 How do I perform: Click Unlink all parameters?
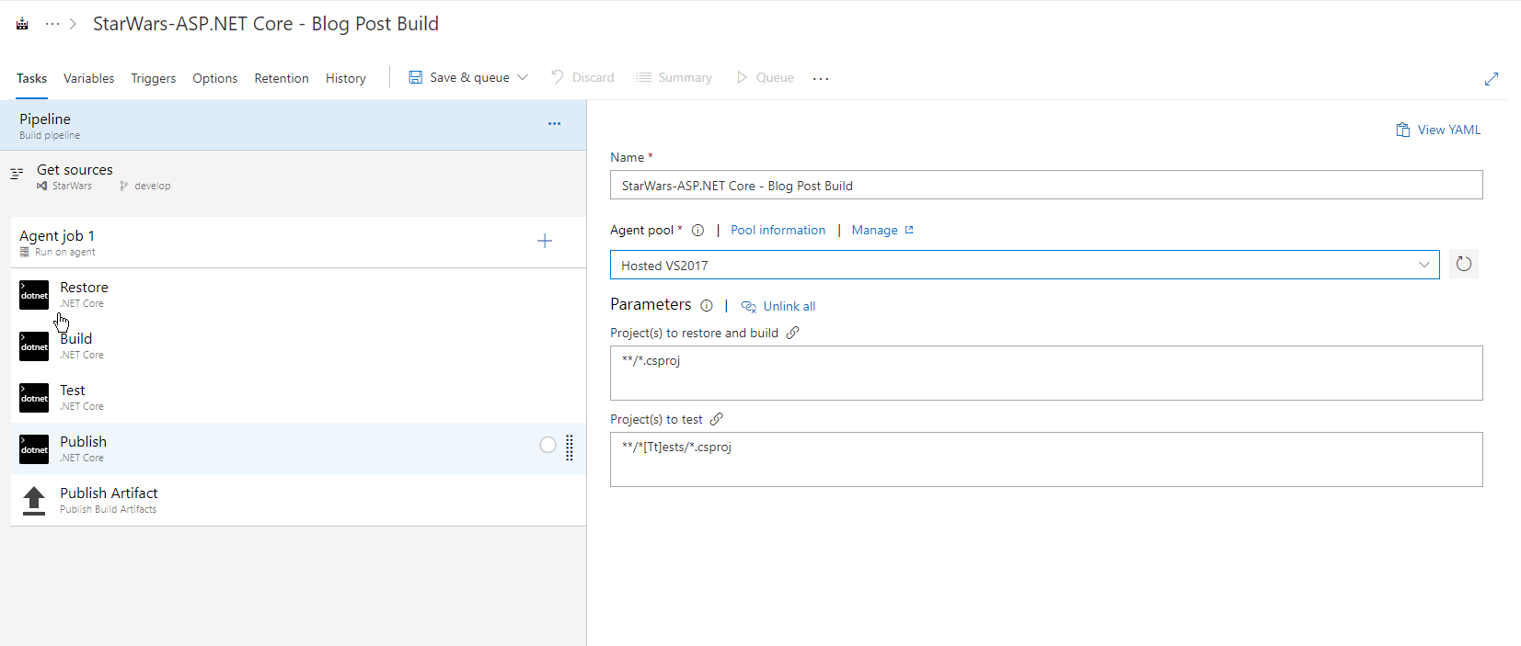(778, 306)
